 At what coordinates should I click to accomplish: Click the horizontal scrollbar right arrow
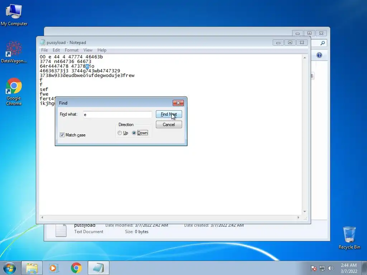tap(298, 217)
